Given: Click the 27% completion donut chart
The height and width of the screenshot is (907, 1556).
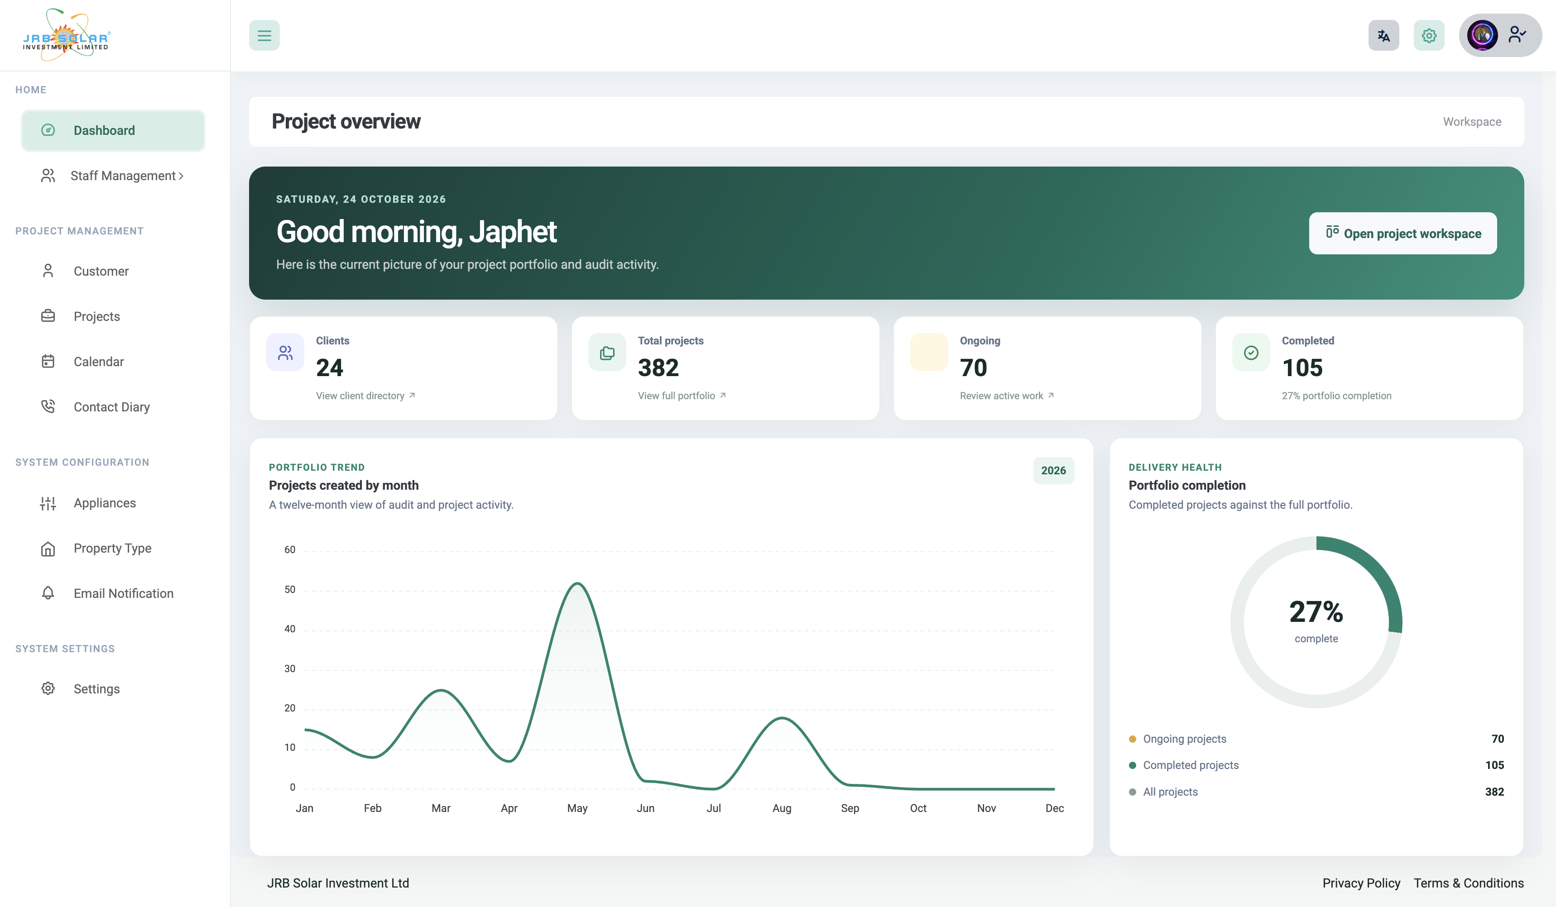Looking at the screenshot, I should tap(1316, 621).
